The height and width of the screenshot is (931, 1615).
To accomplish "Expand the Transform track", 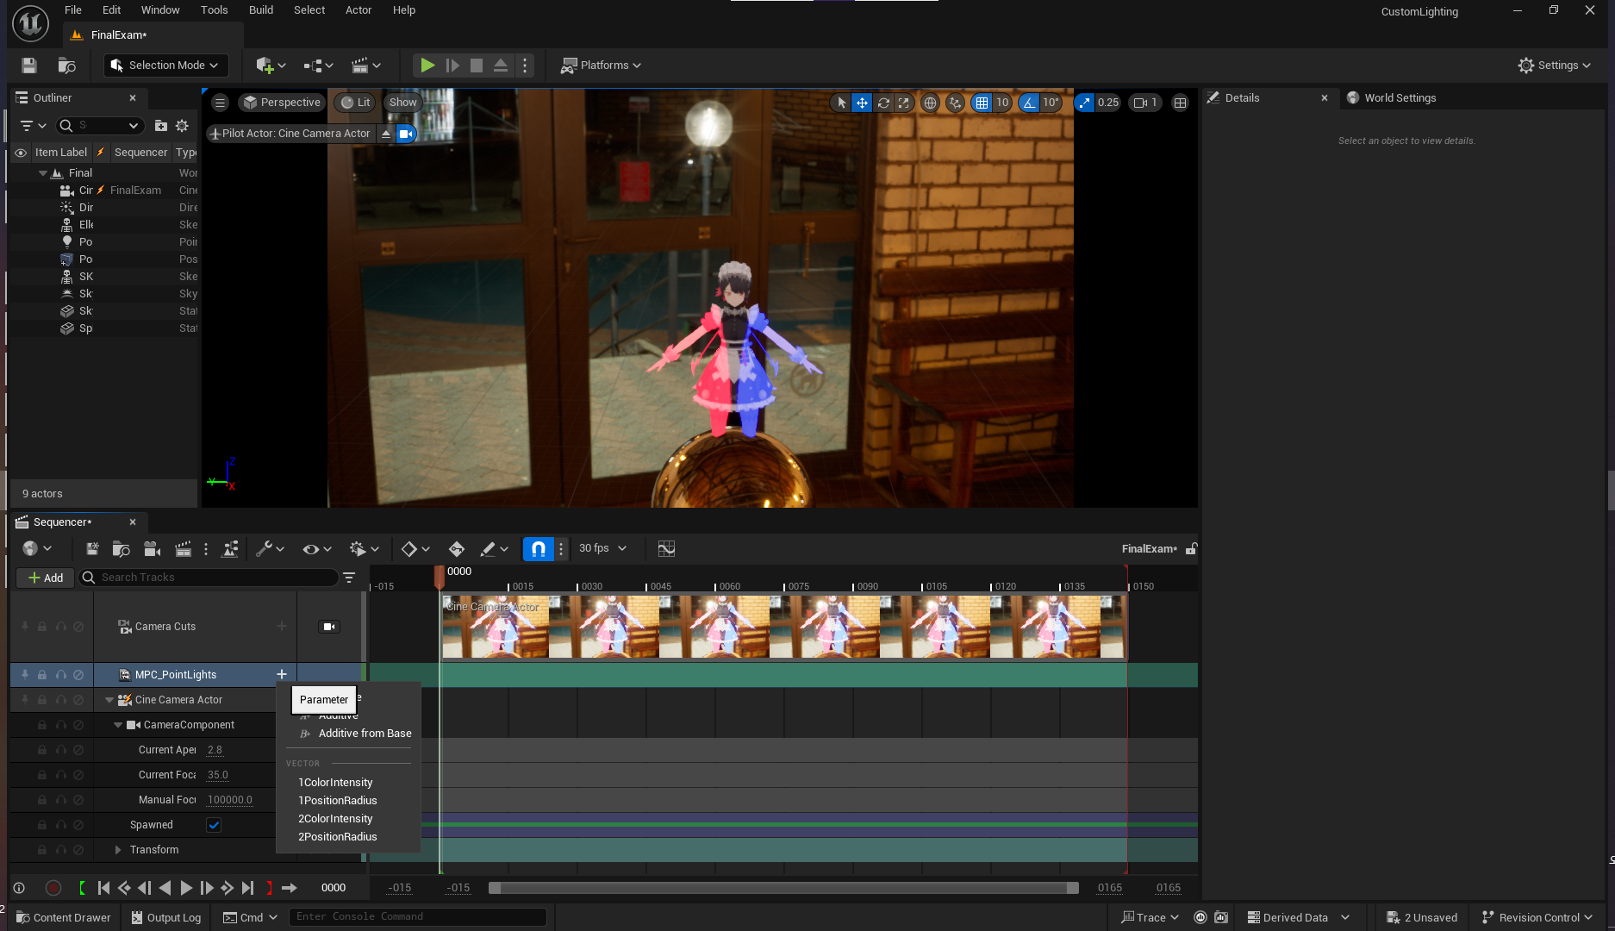I will tap(118, 850).
